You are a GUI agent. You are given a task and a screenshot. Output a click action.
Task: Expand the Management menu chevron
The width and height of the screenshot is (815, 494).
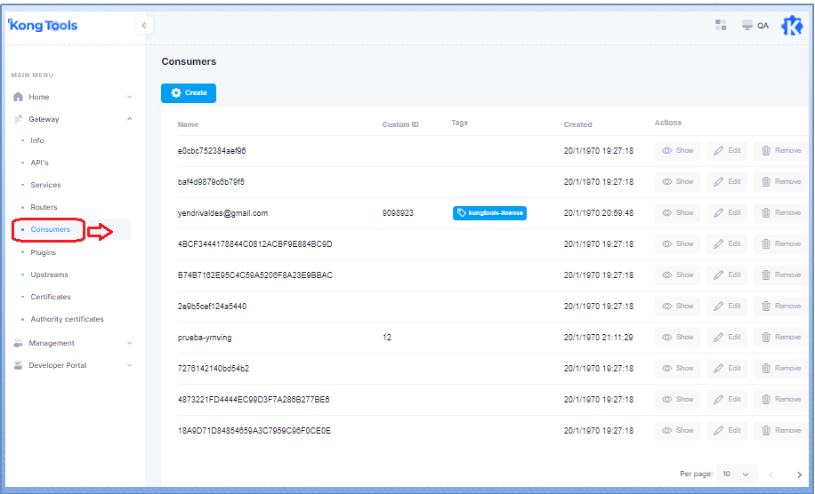coord(129,343)
